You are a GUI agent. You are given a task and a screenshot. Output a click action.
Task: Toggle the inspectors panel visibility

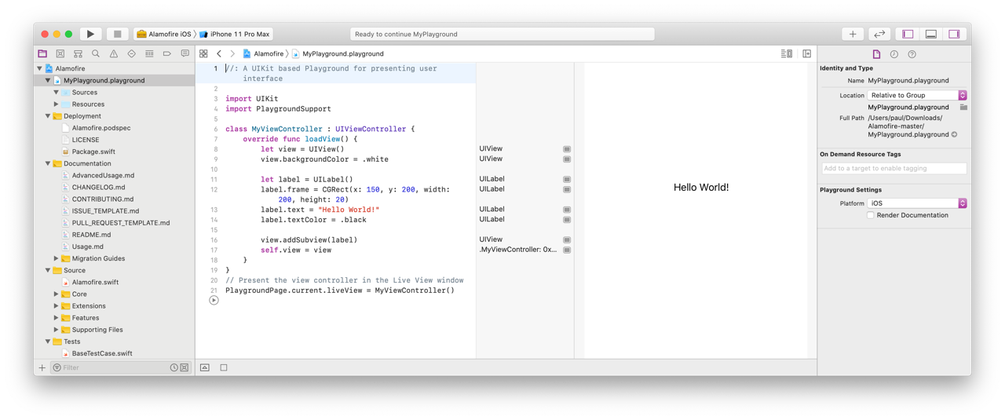pyautogui.click(x=954, y=34)
